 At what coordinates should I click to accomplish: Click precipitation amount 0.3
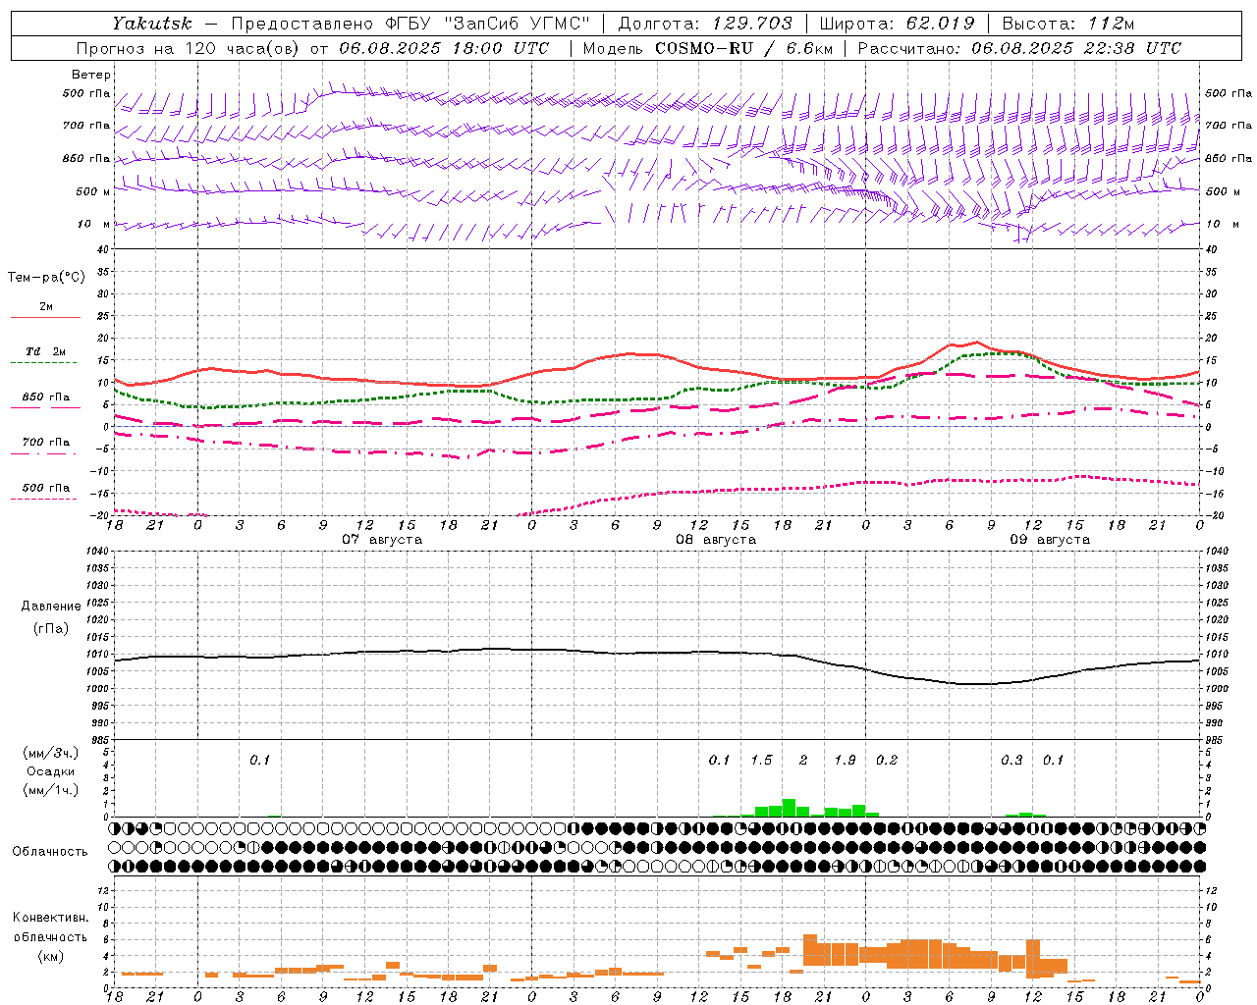(1011, 760)
